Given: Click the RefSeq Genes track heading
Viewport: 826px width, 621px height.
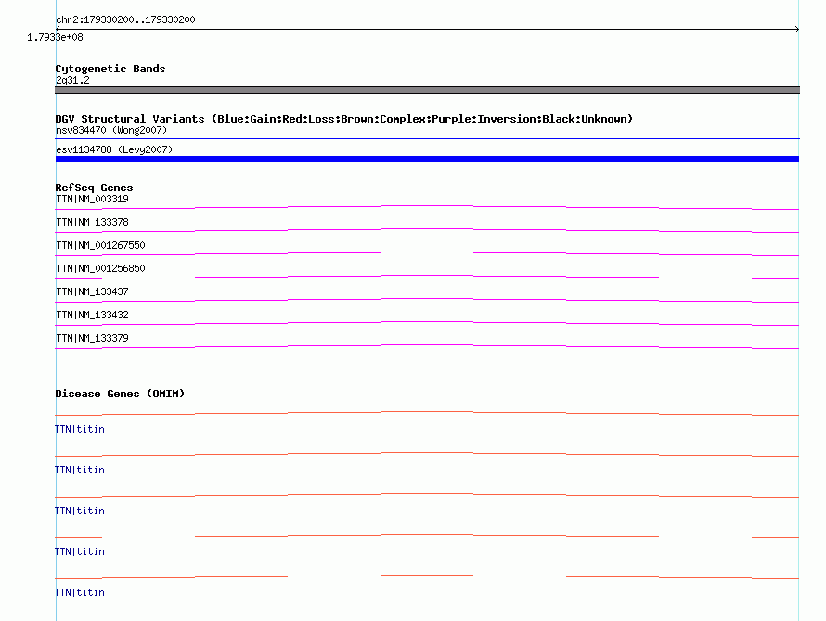Looking at the screenshot, I should [x=94, y=188].
